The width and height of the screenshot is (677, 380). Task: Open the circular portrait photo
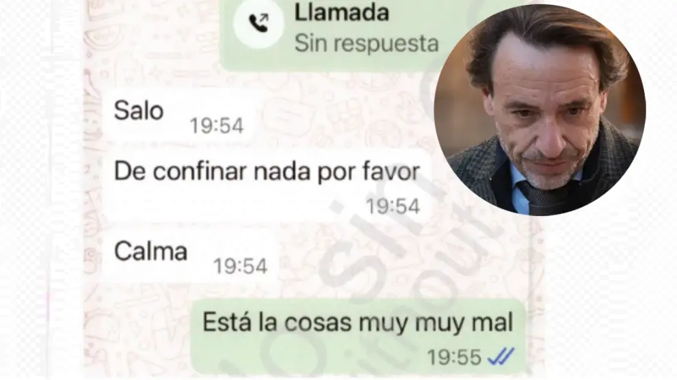tap(540, 110)
